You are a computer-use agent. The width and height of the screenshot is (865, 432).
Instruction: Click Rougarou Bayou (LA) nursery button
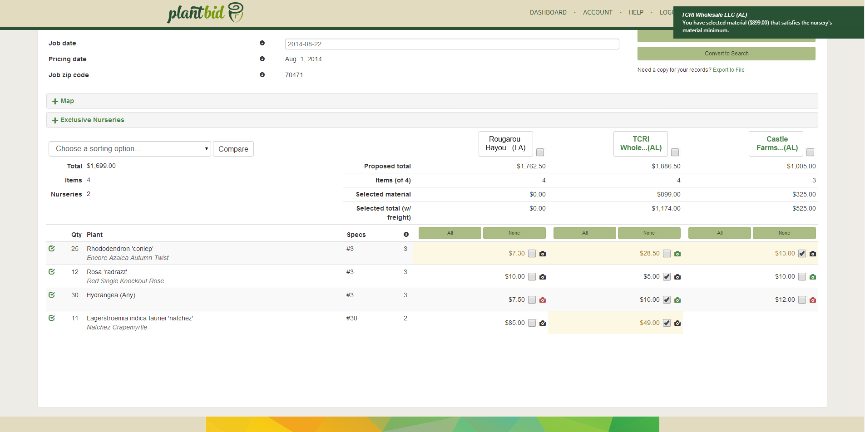[506, 144]
